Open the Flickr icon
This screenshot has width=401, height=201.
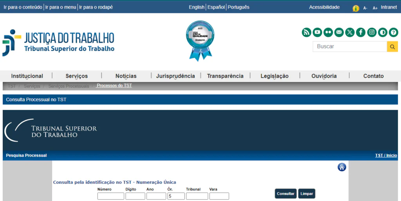click(x=328, y=32)
